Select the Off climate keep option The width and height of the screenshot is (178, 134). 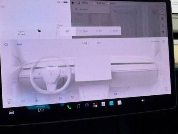(x=68, y=31)
